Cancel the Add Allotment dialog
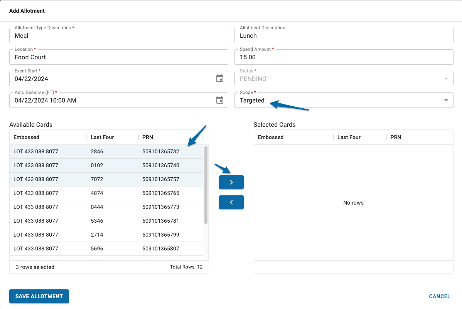Viewport: 462px width, 309px height. point(439,296)
